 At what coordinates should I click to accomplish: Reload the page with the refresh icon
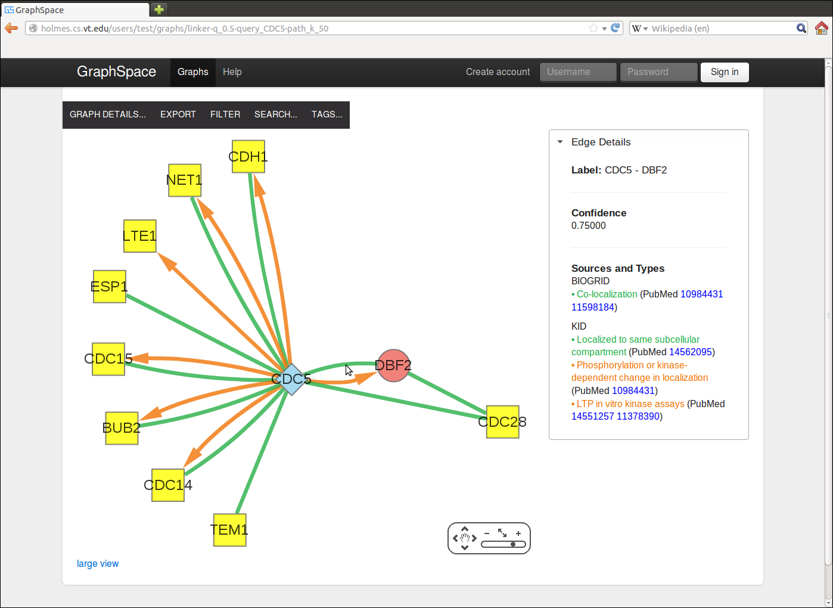pyautogui.click(x=616, y=28)
